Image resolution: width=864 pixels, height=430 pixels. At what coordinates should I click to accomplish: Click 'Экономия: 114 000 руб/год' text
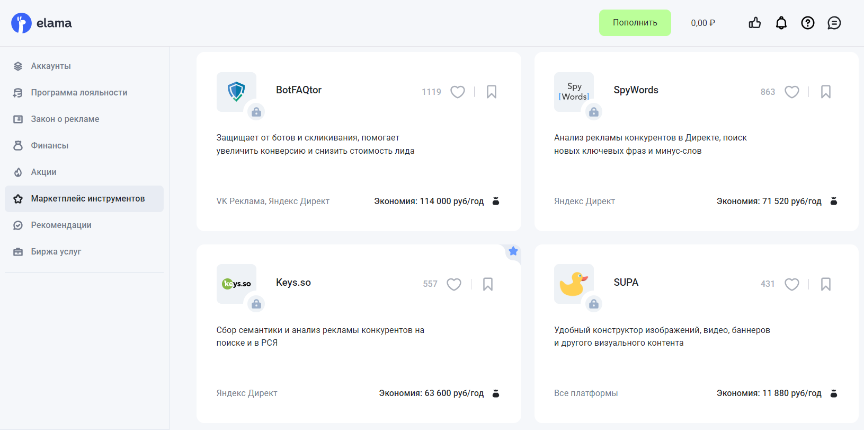pyautogui.click(x=429, y=201)
